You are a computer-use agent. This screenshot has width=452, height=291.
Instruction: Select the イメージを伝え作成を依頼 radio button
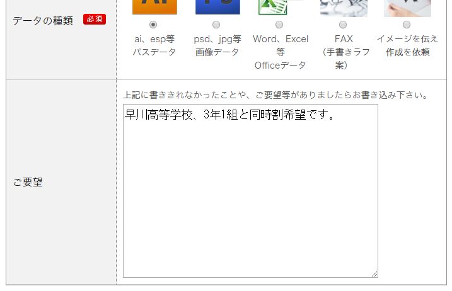(407, 25)
